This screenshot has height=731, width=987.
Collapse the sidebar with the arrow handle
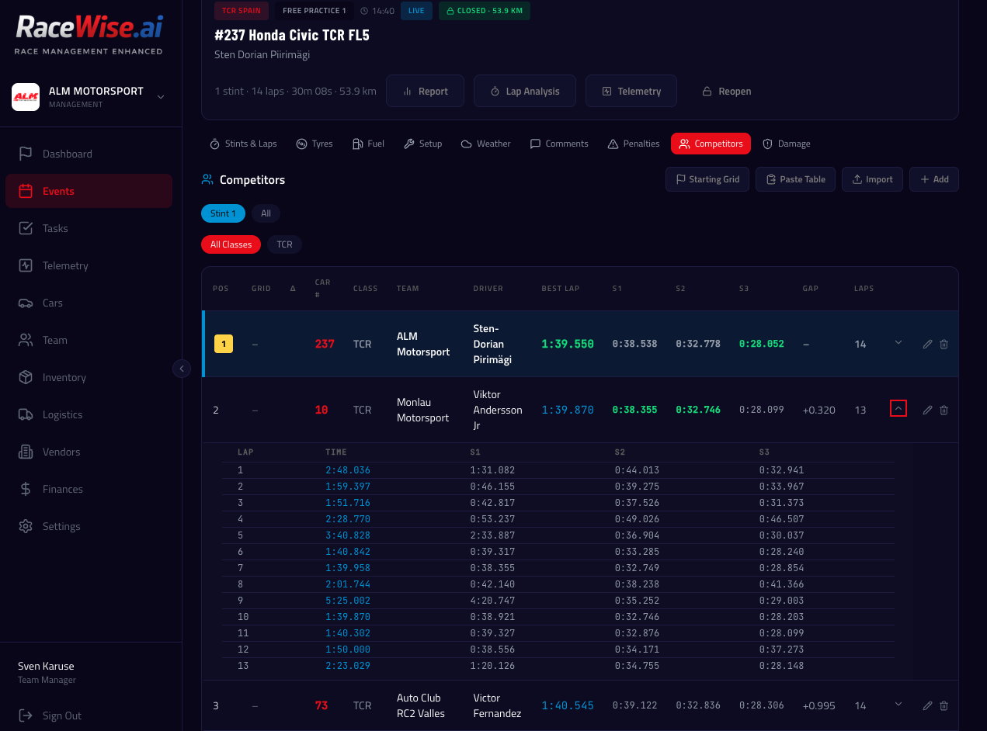[182, 369]
